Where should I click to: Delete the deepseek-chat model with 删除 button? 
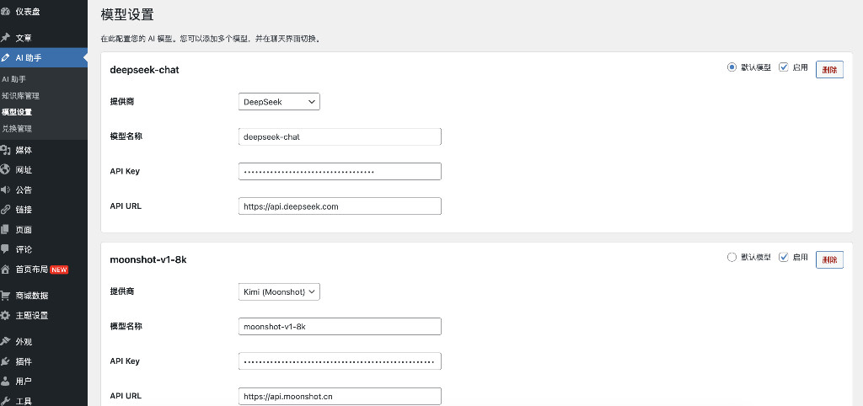(829, 70)
